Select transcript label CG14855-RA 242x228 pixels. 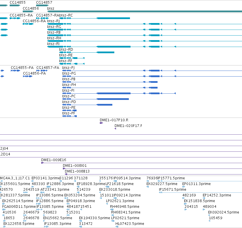(x=21, y=15)
